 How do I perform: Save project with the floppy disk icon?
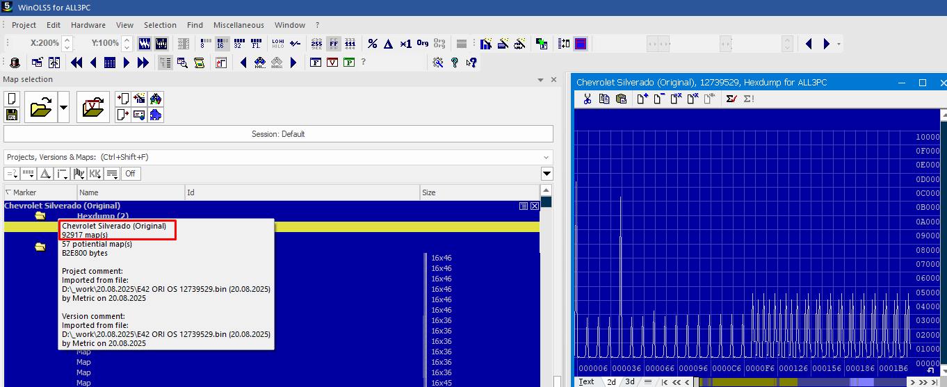click(12, 115)
